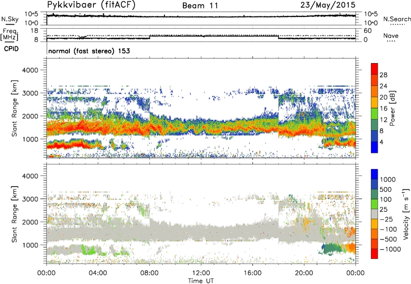Click the '16:00' time axis label
The image size is (411, 284).
coord(252,273)
